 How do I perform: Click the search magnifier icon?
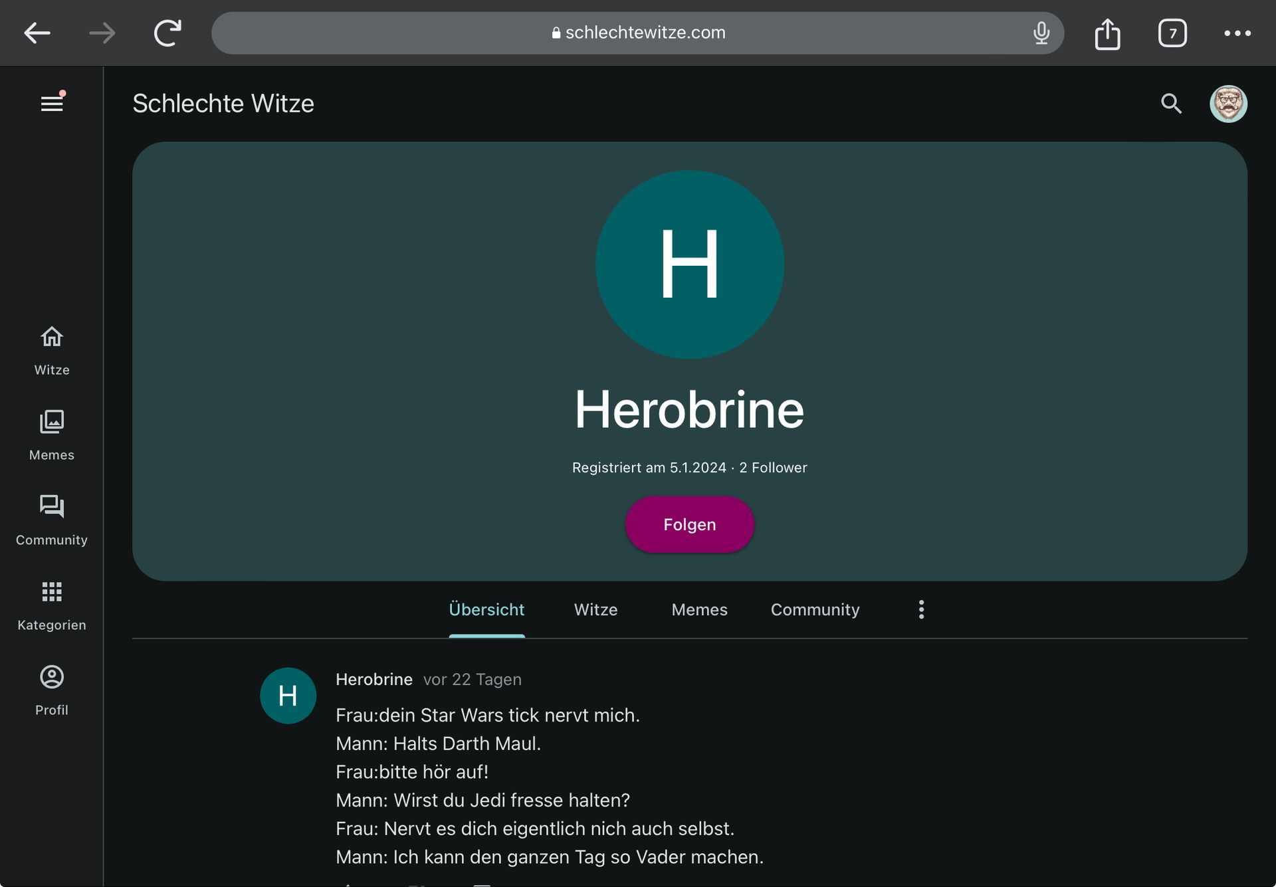pos(1171,104)
